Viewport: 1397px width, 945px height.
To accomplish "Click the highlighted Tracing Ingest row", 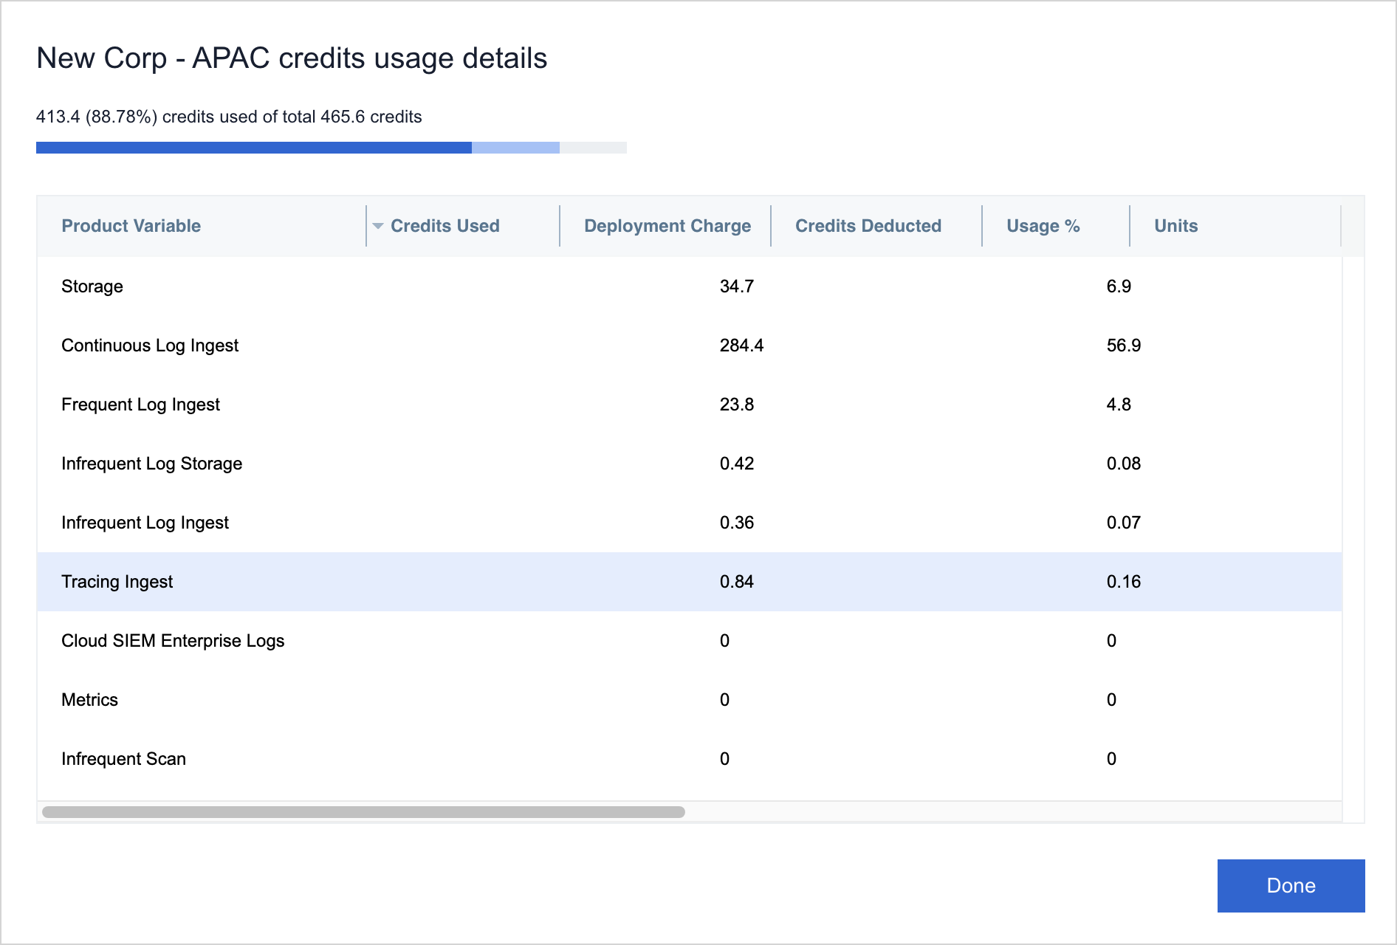I will click(x=117, y=582).
